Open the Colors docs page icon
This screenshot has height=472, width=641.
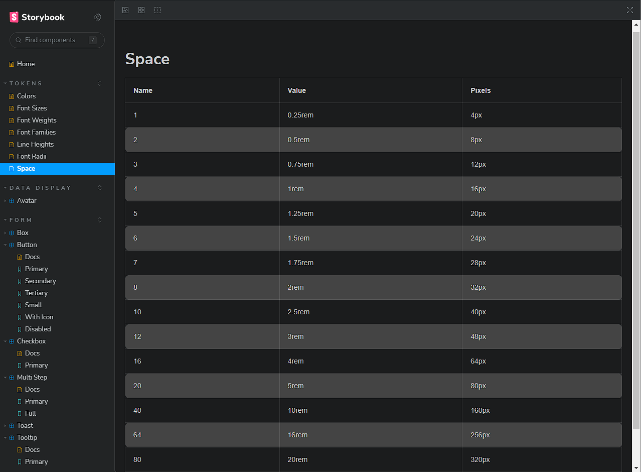[x=11, y=96]
